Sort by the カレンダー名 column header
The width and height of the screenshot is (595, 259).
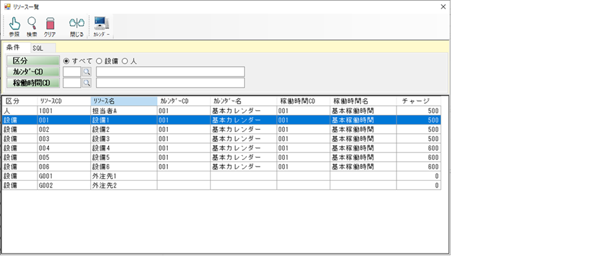pos(243,101)
